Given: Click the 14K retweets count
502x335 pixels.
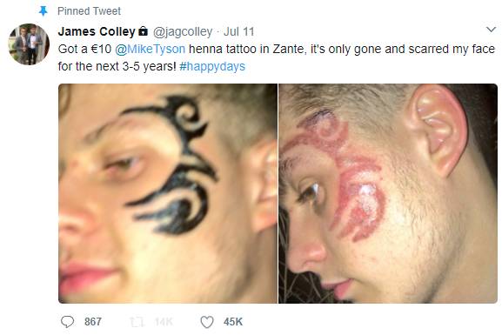Looking at the screenshot, I should 164,322.
